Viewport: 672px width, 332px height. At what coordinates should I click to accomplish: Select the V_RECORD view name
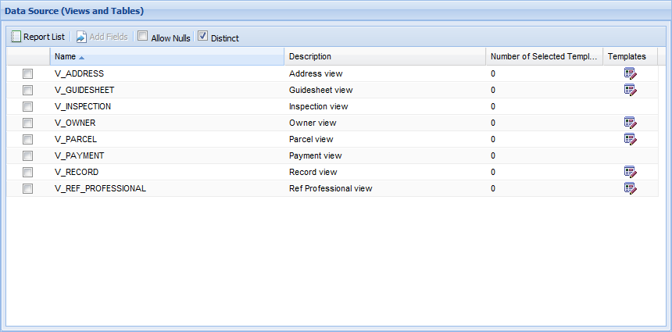coord(77,172)
